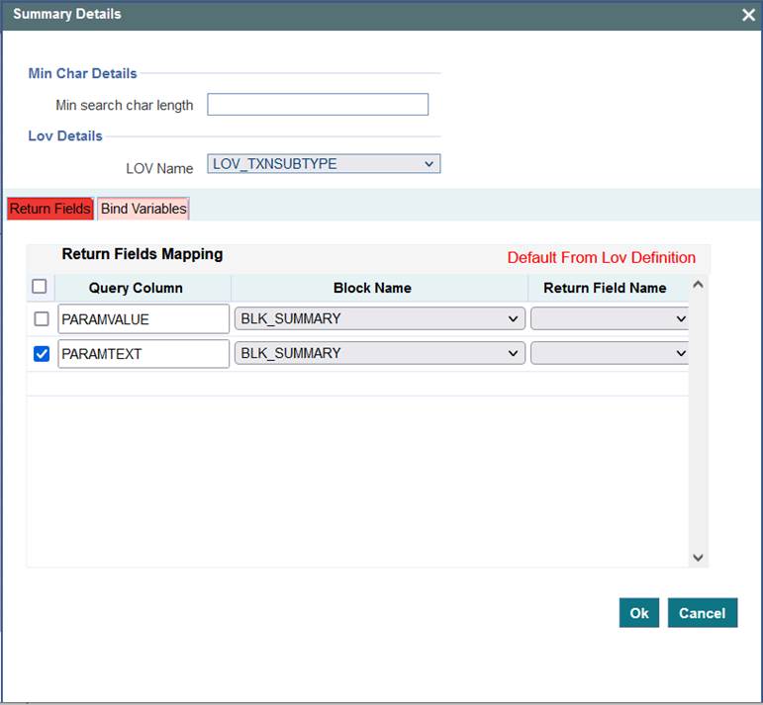Check the PARAMVALUE row checkbox
Screen dimensions: 763x705
[42, 319]
